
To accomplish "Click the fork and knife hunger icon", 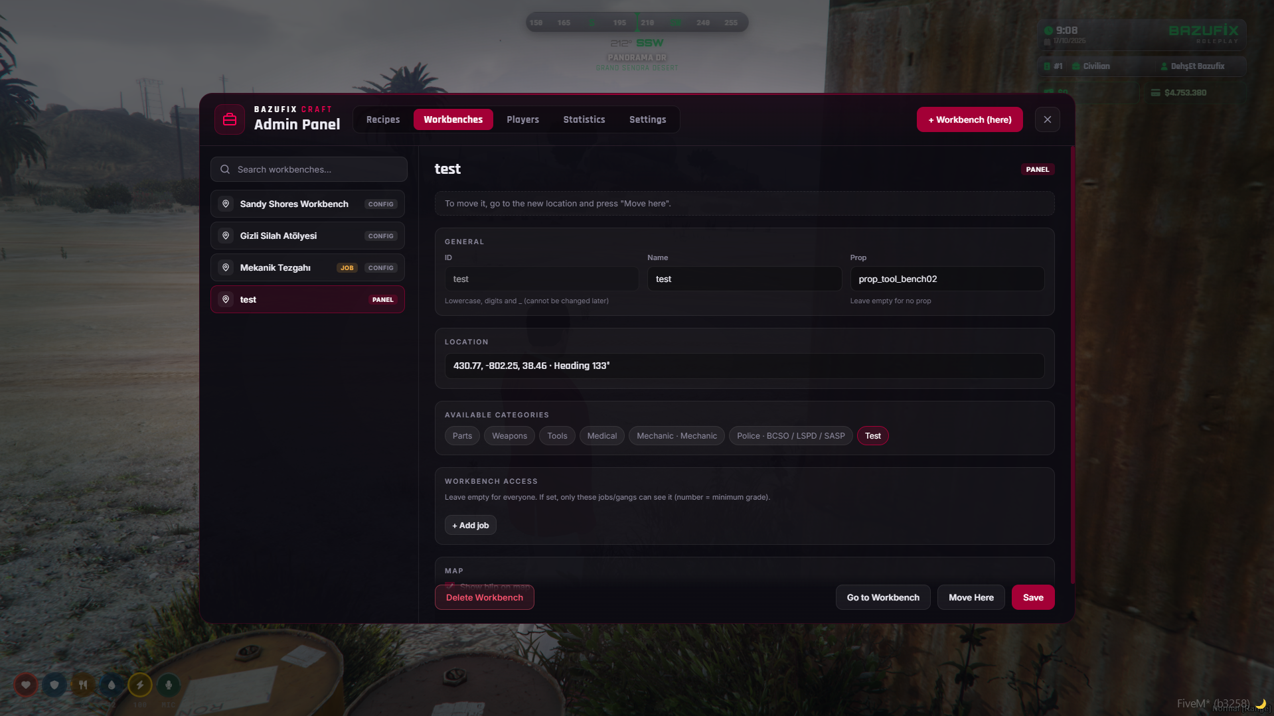I will [x=83, y=685].
